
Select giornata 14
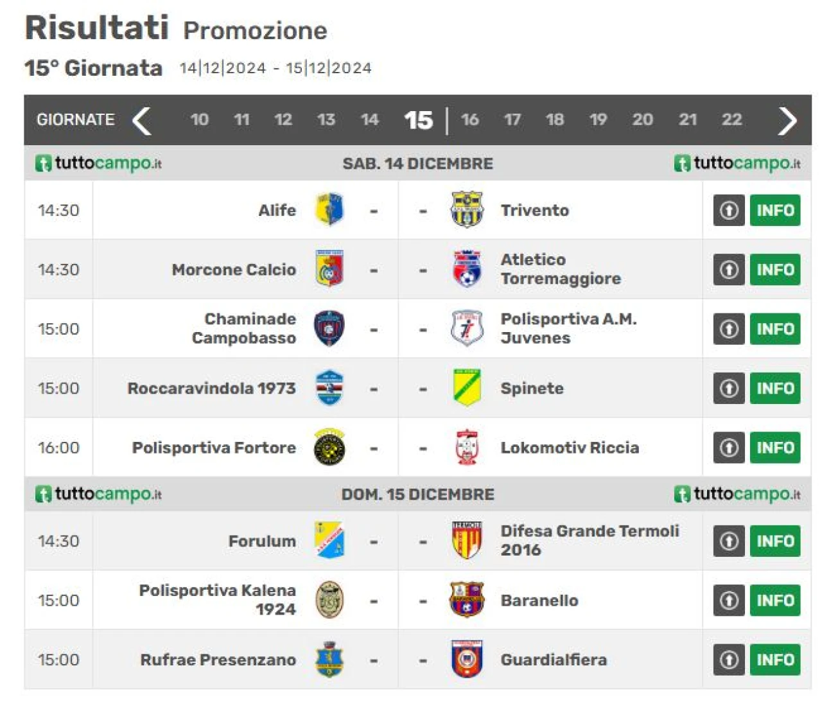369,119
